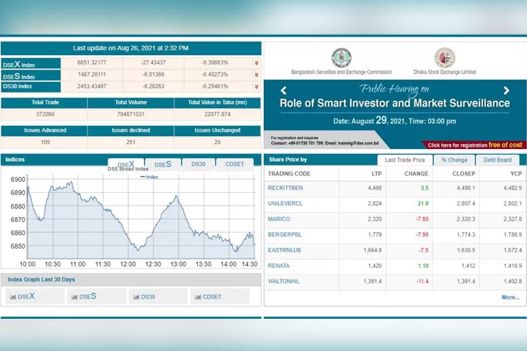The width and height of the screenshot is (527, 351).
Task: Click the CHANGE column header
Action: [416, 173]
